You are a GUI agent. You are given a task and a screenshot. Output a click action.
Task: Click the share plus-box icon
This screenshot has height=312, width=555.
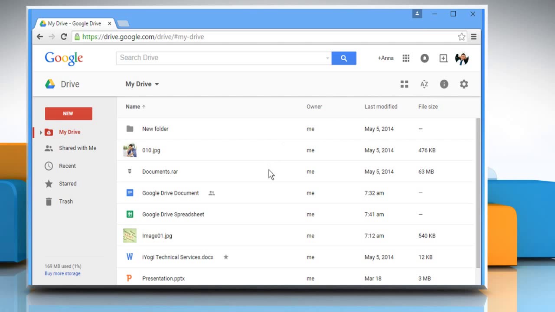click(x=443, y=58)
